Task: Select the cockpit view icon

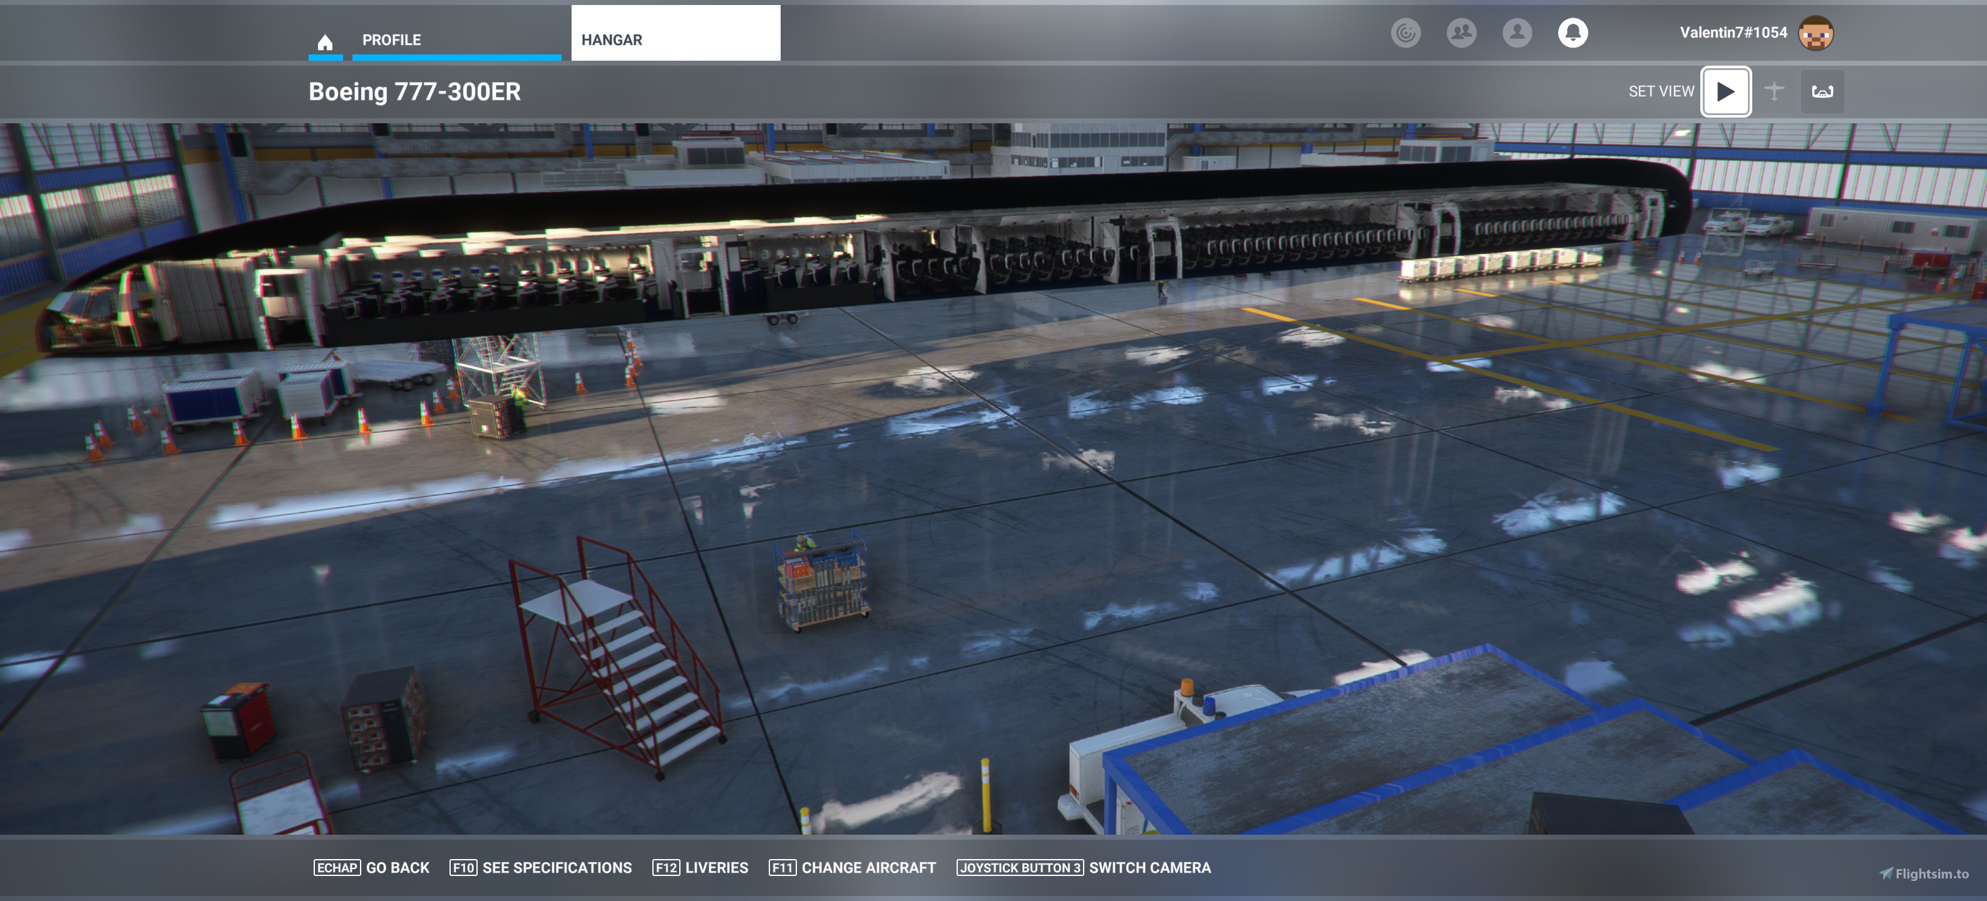Action: (1822, 90)
